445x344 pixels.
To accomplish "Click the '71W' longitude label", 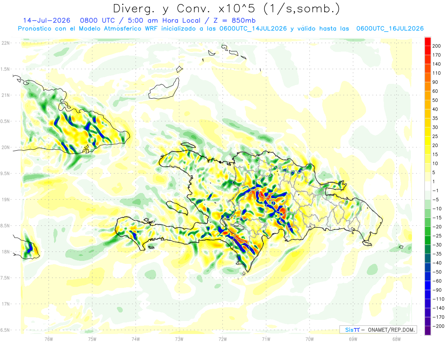I will click(x=266, y=339).
